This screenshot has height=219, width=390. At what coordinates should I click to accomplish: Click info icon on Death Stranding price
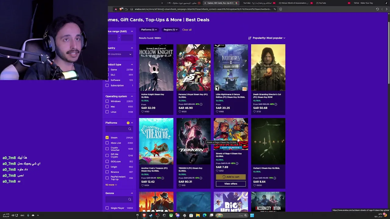pos(276,104)
